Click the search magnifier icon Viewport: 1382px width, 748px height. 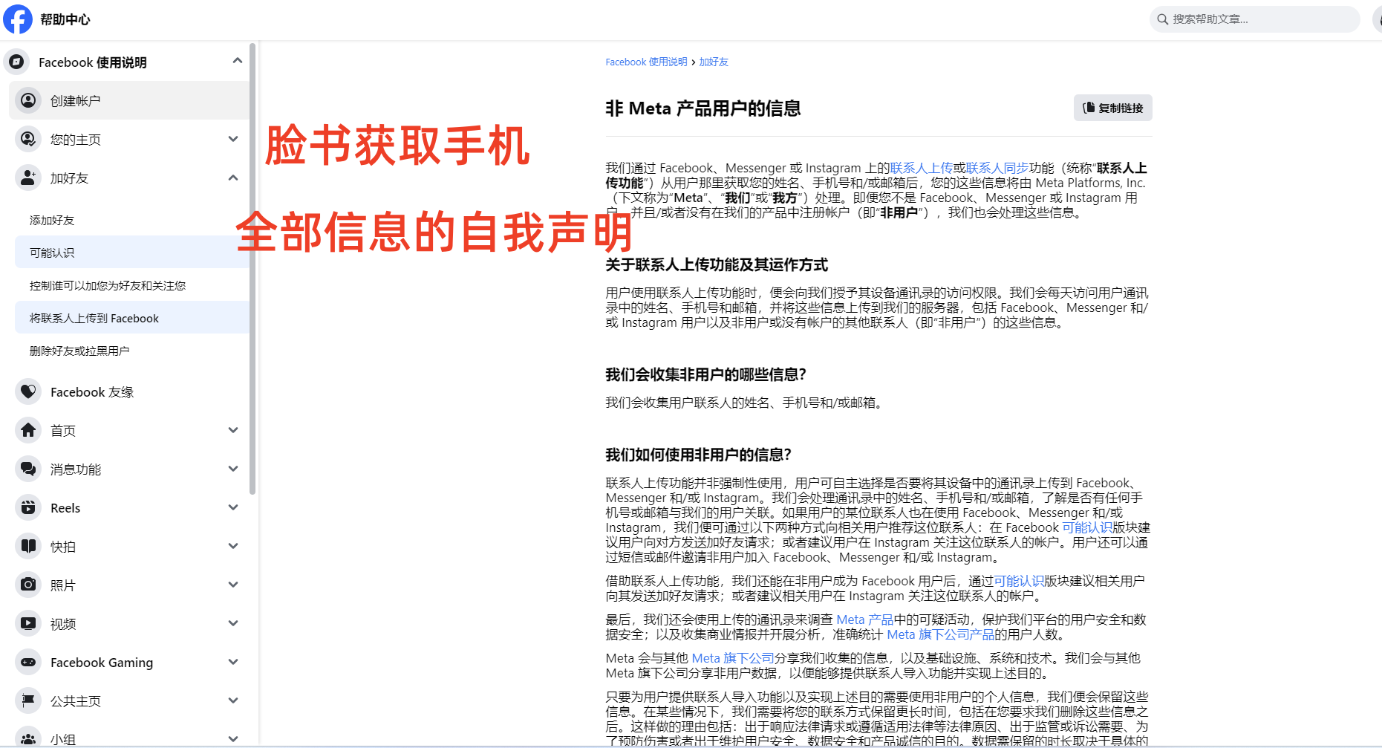[1163, 19]
